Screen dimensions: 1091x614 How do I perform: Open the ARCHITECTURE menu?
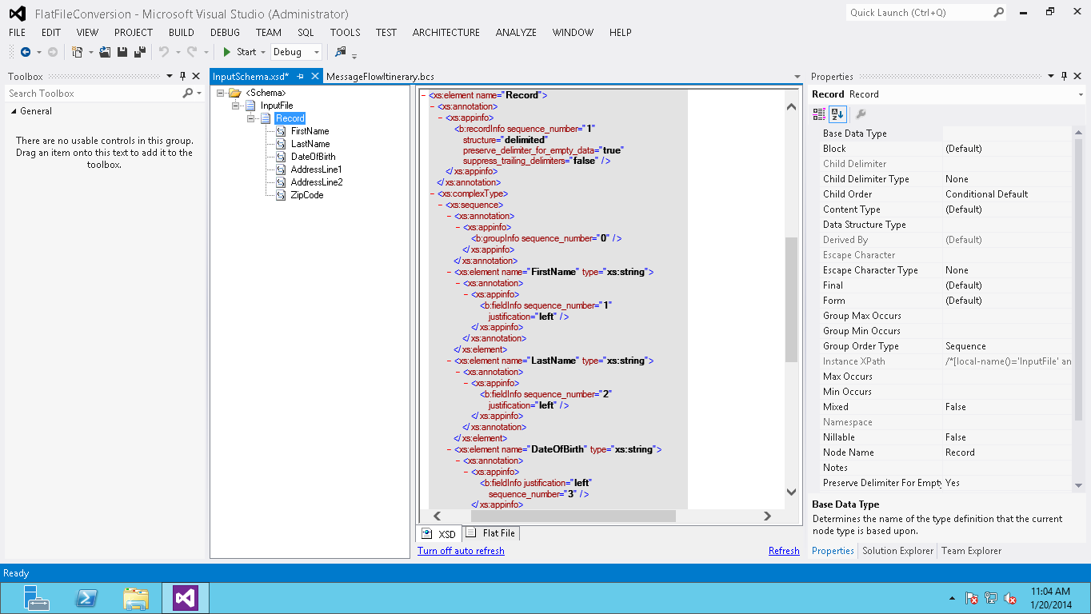[446, 33]
